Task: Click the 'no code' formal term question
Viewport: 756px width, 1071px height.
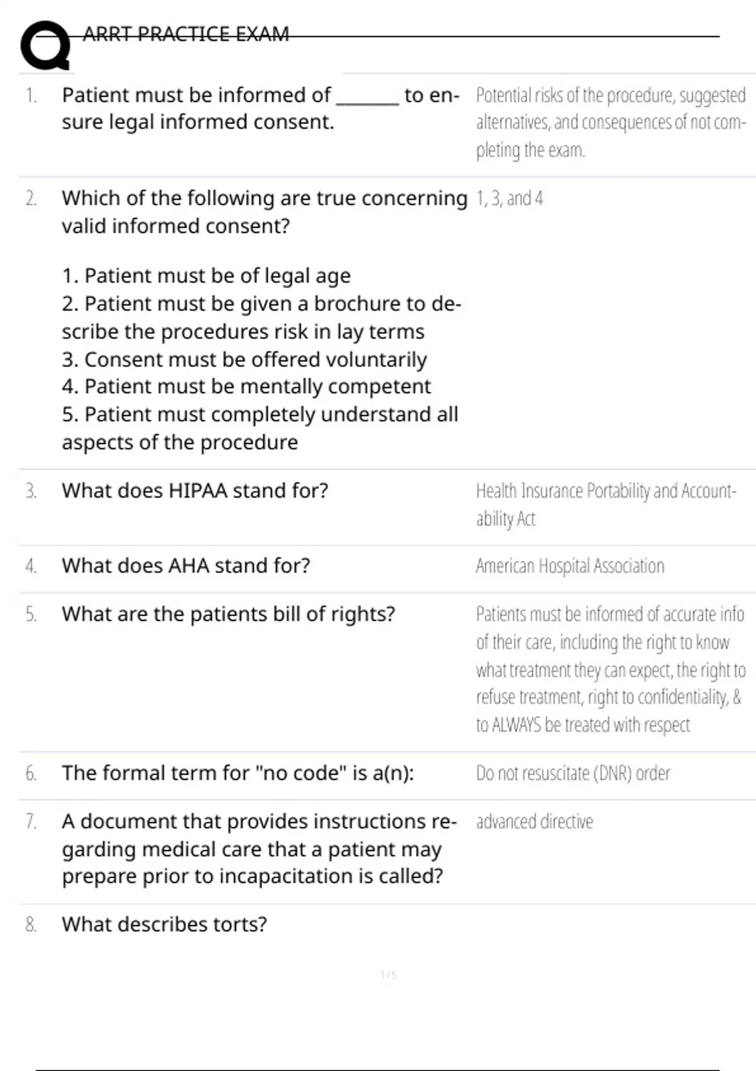Action: 238,773
